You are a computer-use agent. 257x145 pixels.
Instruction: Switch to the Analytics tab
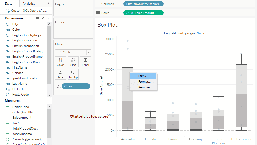[x=29, y=4]
